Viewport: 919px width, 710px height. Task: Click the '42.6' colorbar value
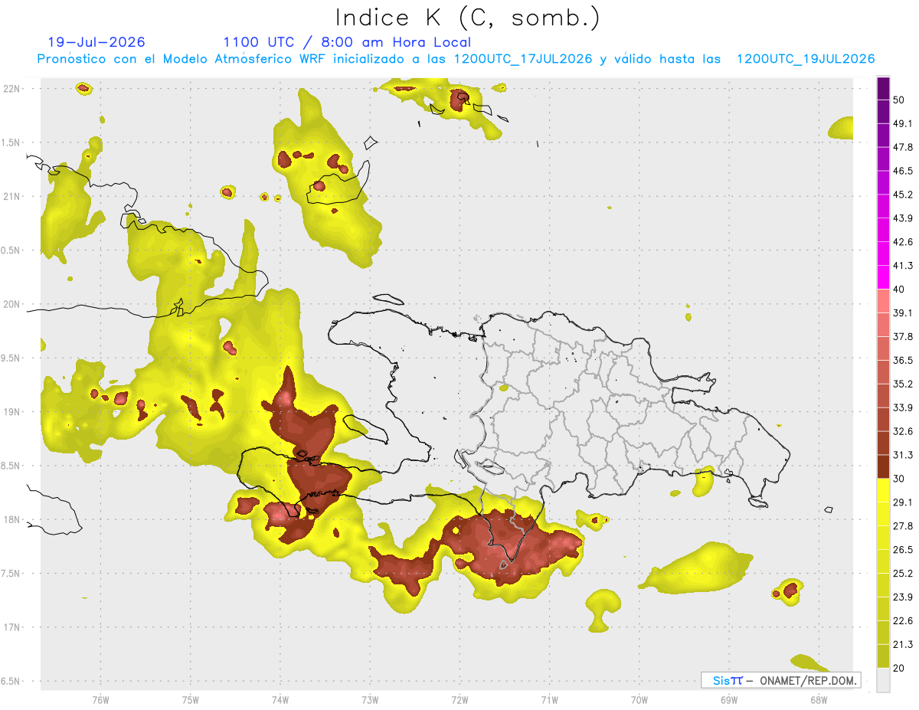pos(903,242)
